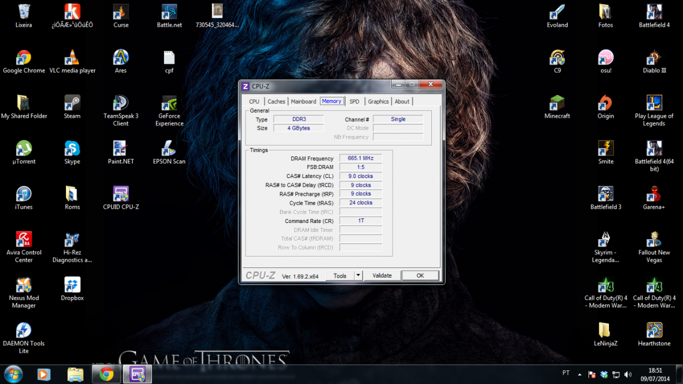This screenshot has height=384, width=683.
Task: Click the Tools button in CPU-Z
Action: 340,275
